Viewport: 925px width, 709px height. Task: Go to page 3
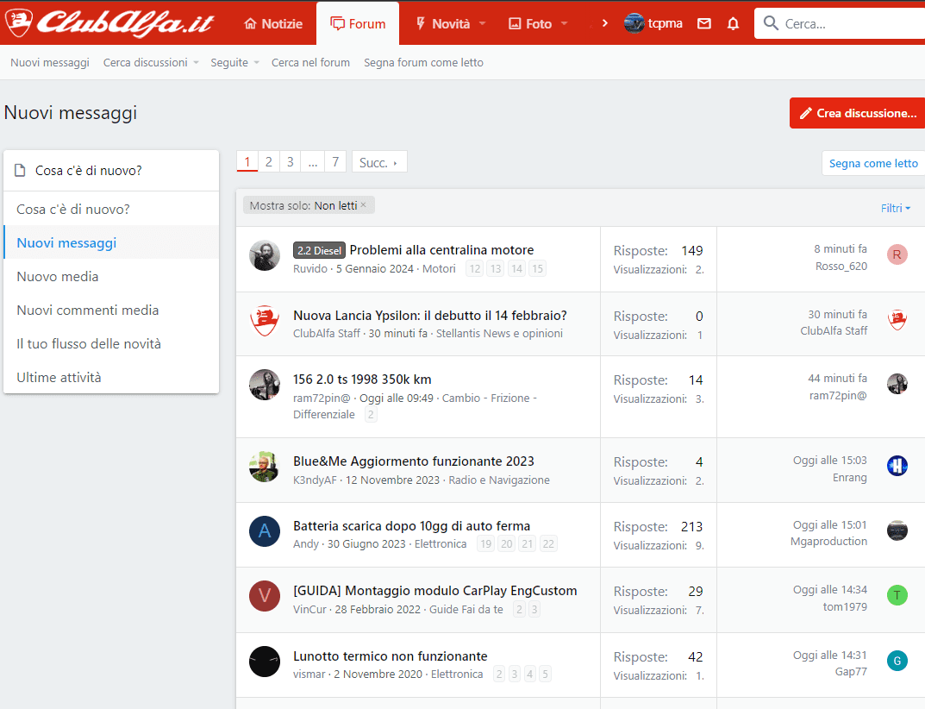pos(291,162)
